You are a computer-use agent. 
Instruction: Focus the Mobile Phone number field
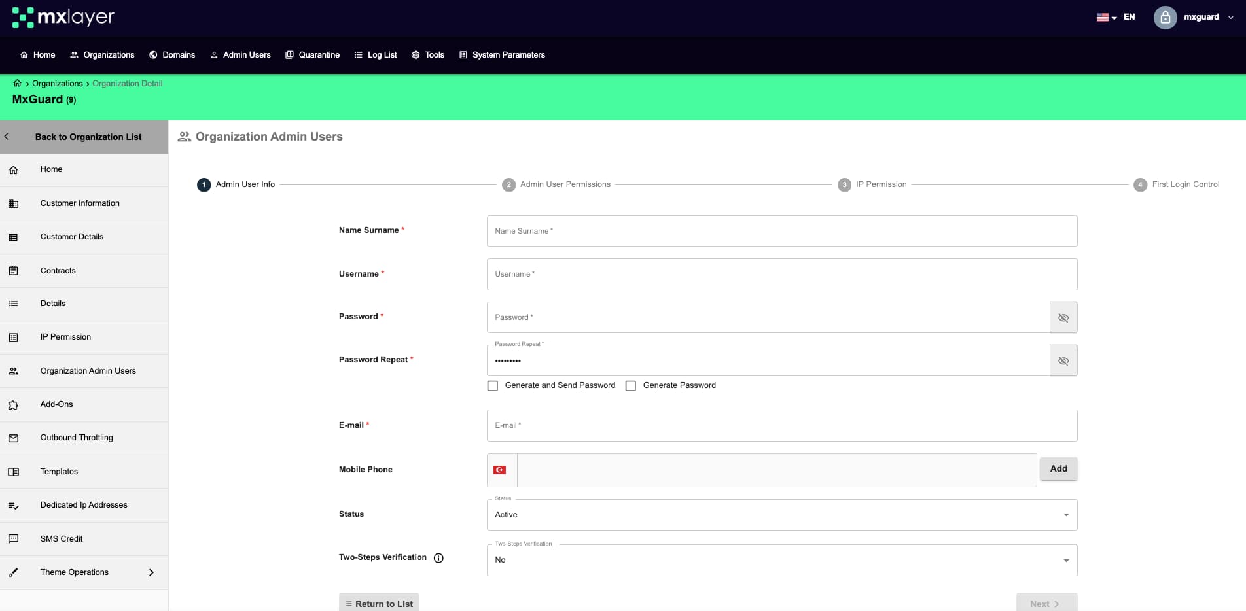pos(777,470)
